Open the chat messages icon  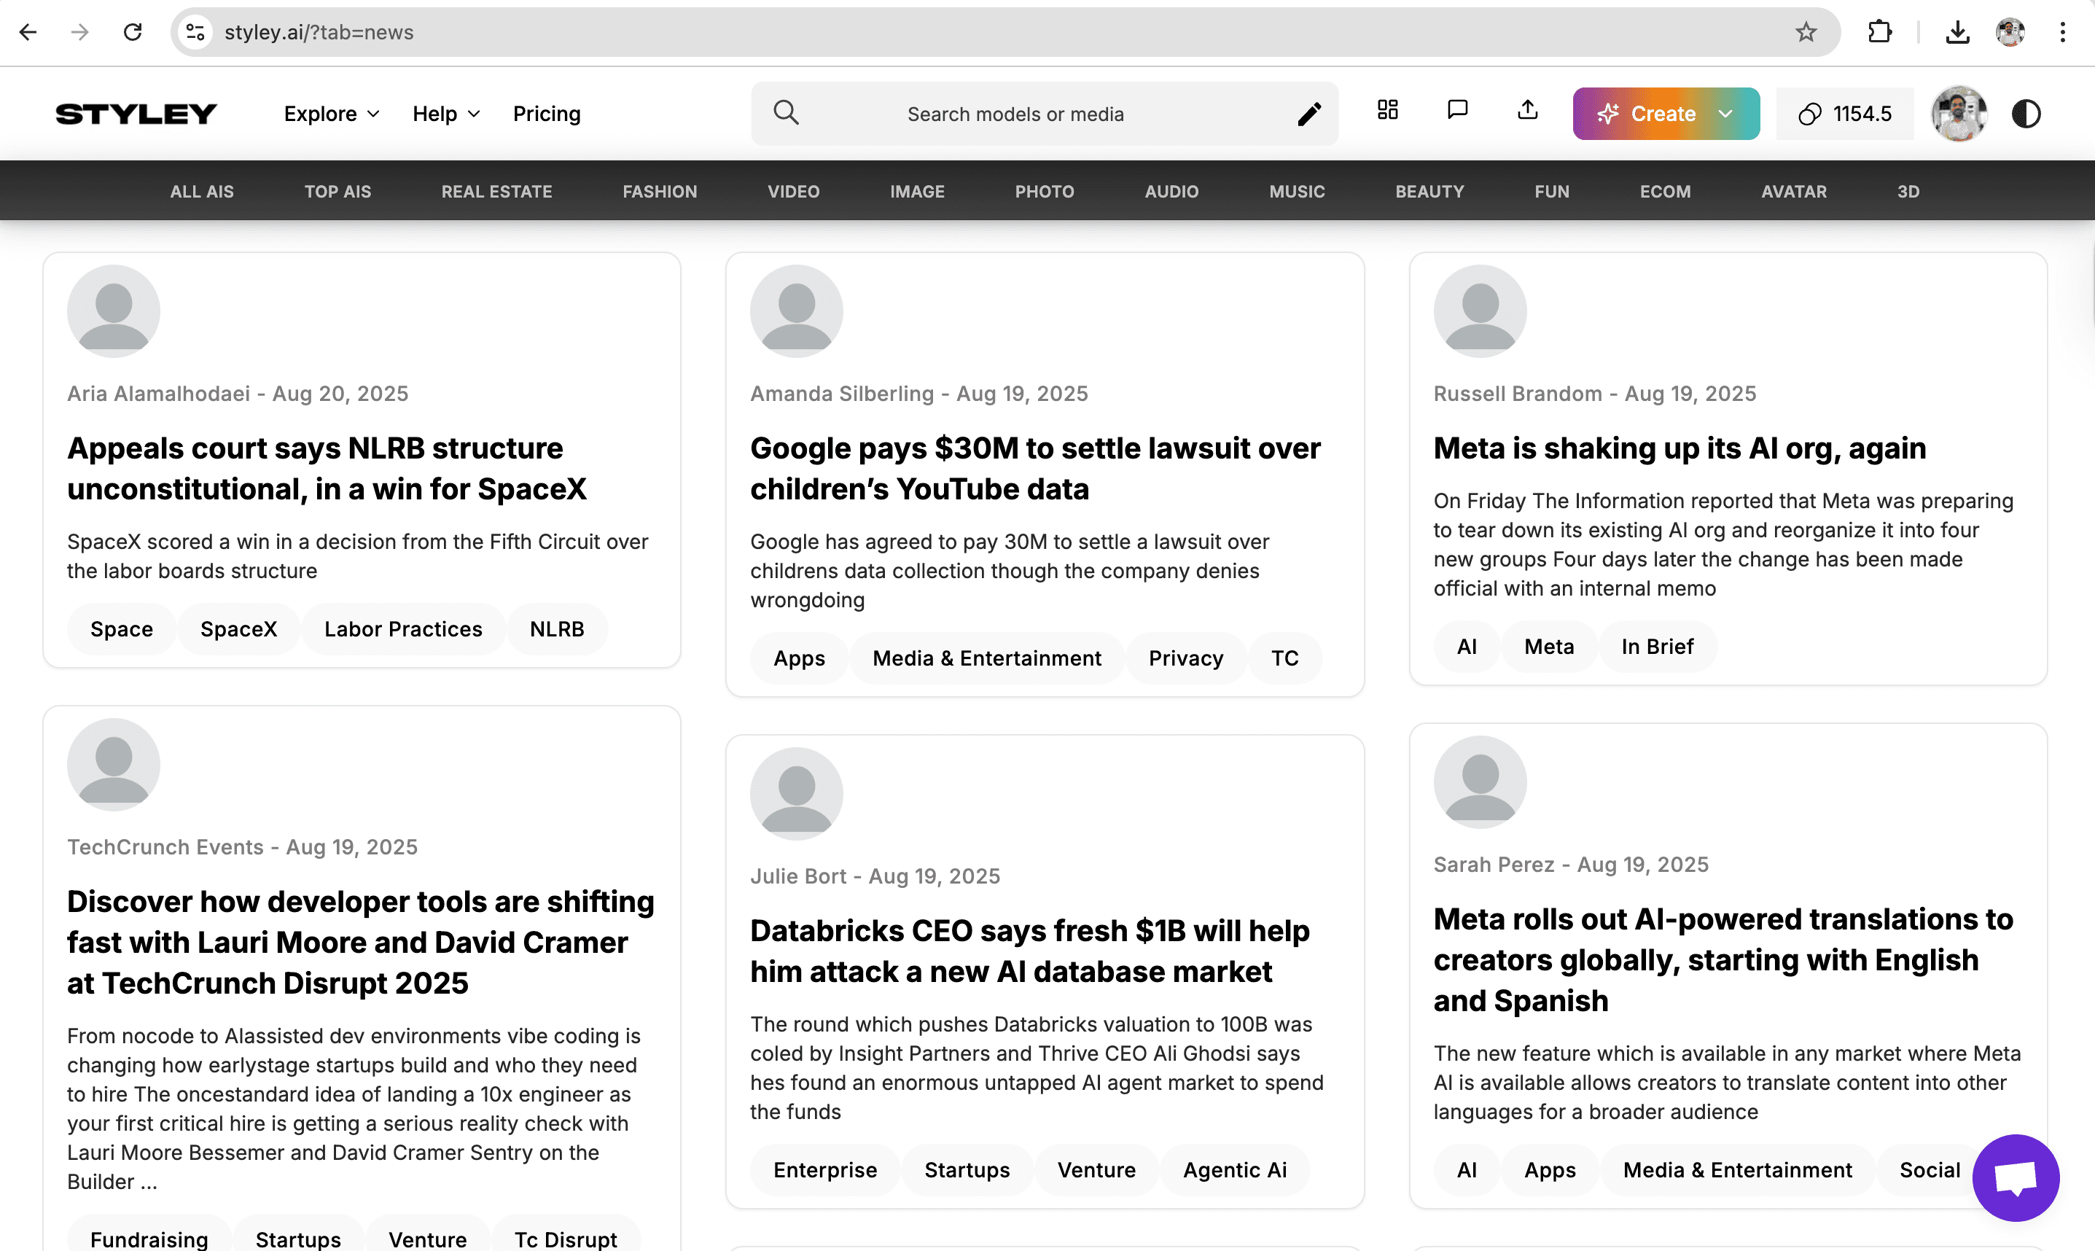pyautogui.click(x=1457, y=110)
